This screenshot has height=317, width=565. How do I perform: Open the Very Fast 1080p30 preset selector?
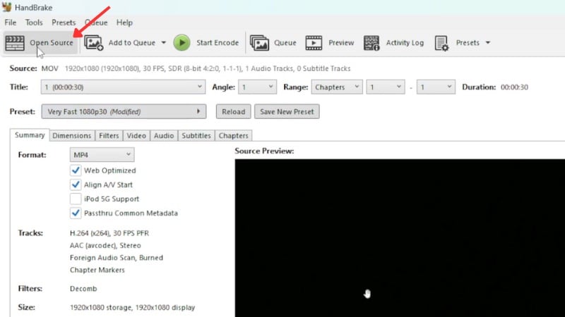[x=124, y=111]
